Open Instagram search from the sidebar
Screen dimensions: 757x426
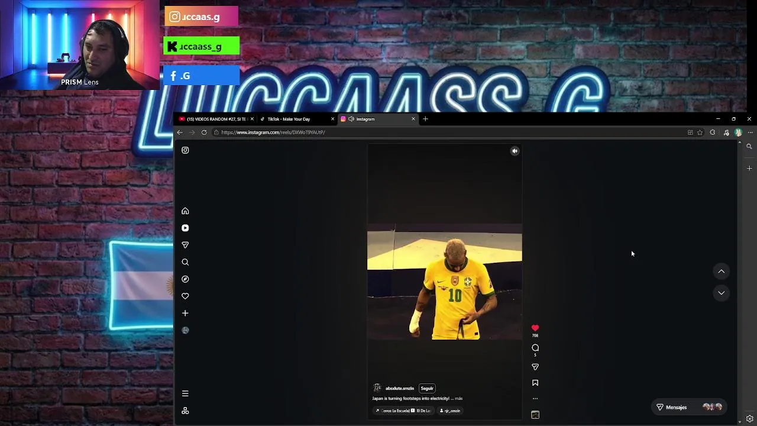pyautogui.click(x=185, y=262)
